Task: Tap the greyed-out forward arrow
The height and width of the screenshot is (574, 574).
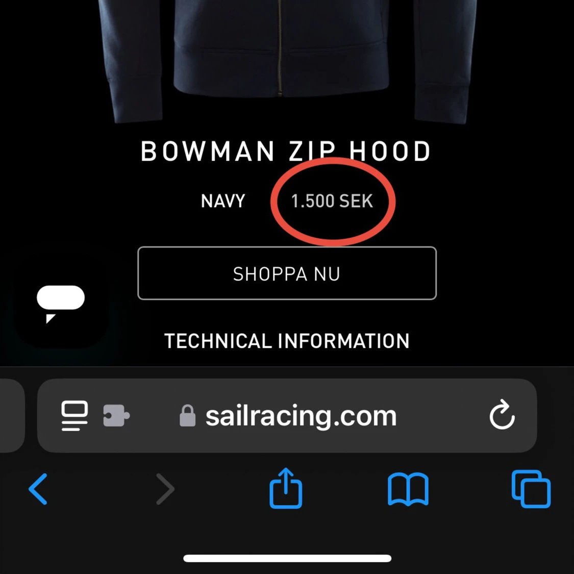Action: pos(165,489)
